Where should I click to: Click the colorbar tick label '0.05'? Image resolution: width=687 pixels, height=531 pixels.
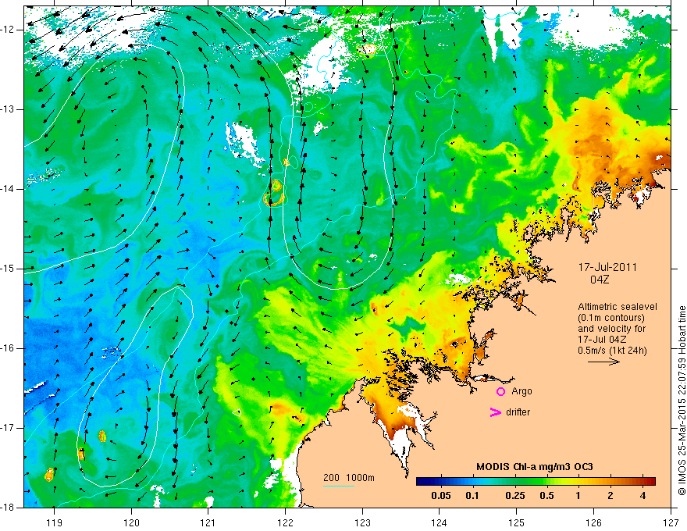tap(441, 496)
